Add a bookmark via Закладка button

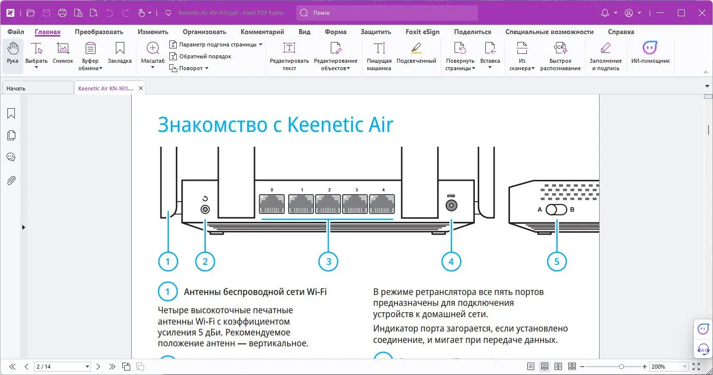119,54
